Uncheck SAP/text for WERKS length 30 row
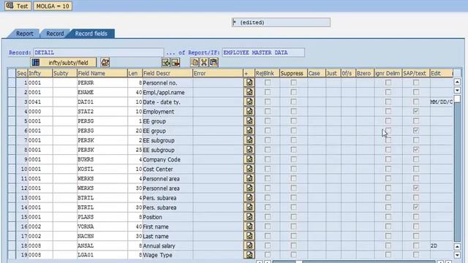468x263 pixels. (x=416, y=188)
